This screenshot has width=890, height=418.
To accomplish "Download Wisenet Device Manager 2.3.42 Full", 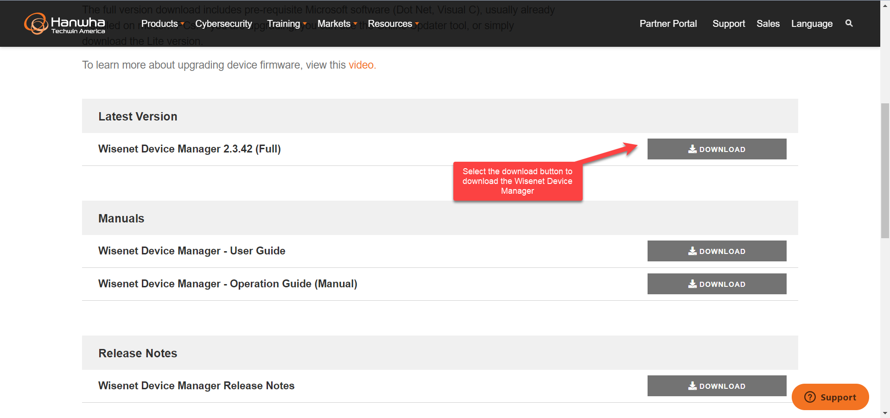I will 717,149.
